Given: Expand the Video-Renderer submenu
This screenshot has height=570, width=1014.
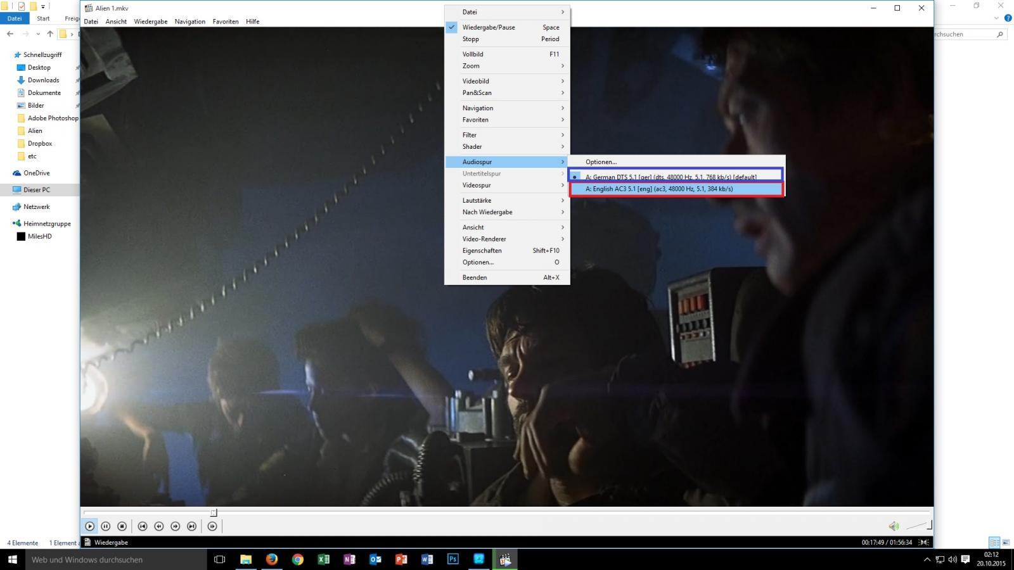Looking at the screenshot, I should tap(507, 239).
